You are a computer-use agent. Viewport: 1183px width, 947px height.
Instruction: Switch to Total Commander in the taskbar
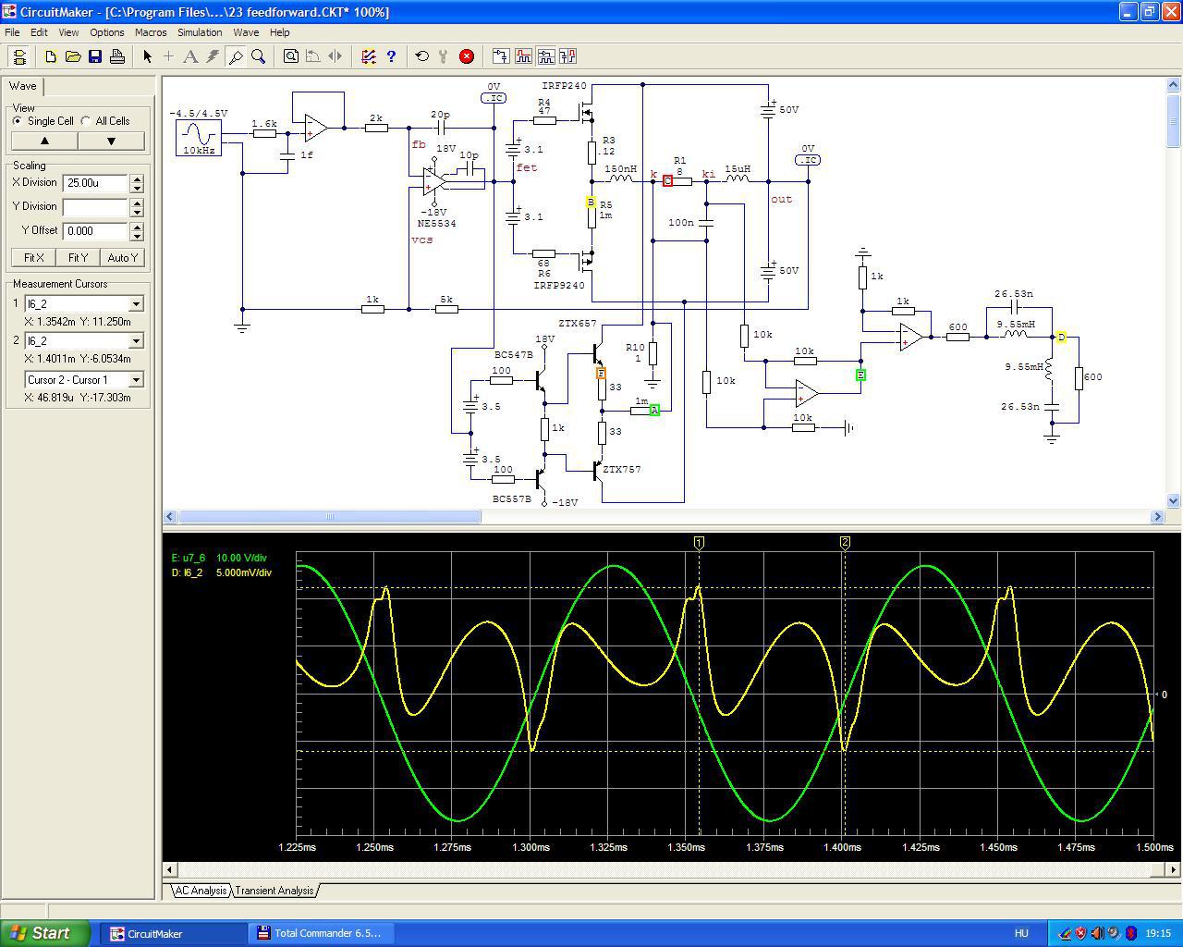(319, 933)
